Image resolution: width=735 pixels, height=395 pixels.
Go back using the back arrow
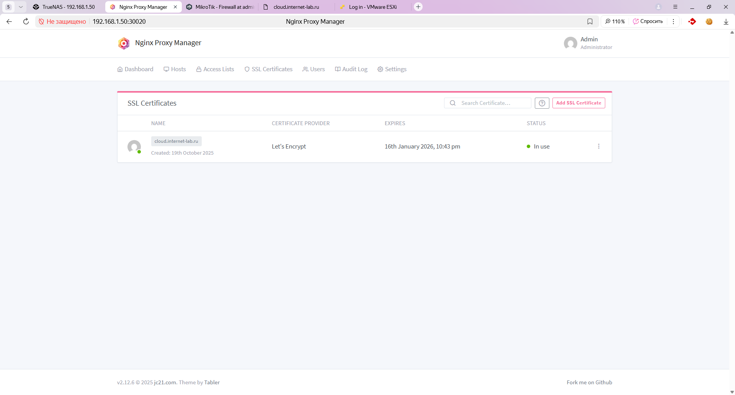9,21
